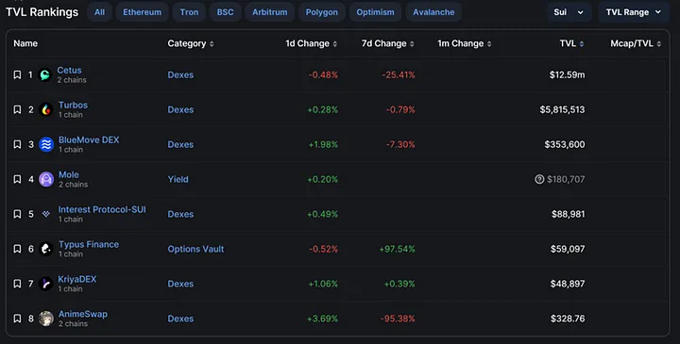Click the Turbos flame logo icon
Viewport: 680px width, 344px height.
[x=46, y=109]
